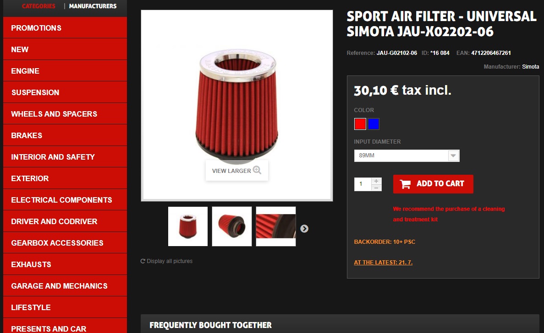Viewport: 544px width, 333px height.
Task: Click the quantity input field
Action: [363, 184]
